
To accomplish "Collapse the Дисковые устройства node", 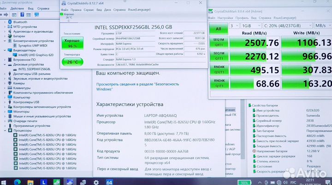I will coord(5,64).
